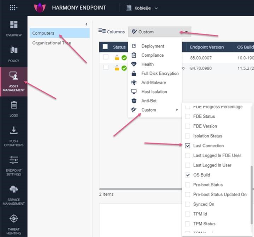Open Service Management cloud icon
This screenshot has width=254, height=237.
[x=14, y=189]
